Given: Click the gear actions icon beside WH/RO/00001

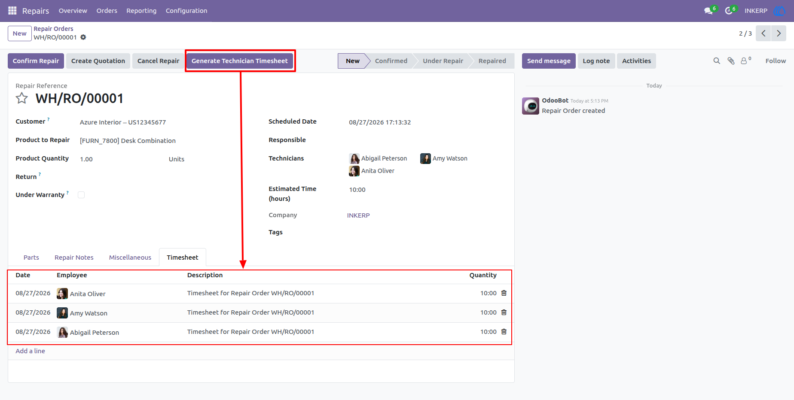Looking at the screenshot, I should click(x=83, y=37).
